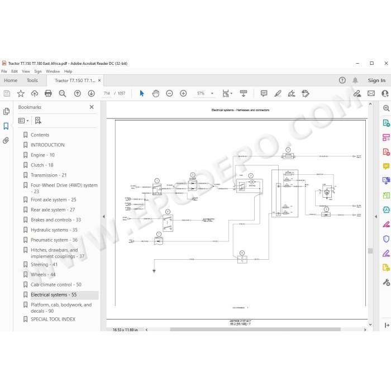Open the Help question mark icon

342,80
